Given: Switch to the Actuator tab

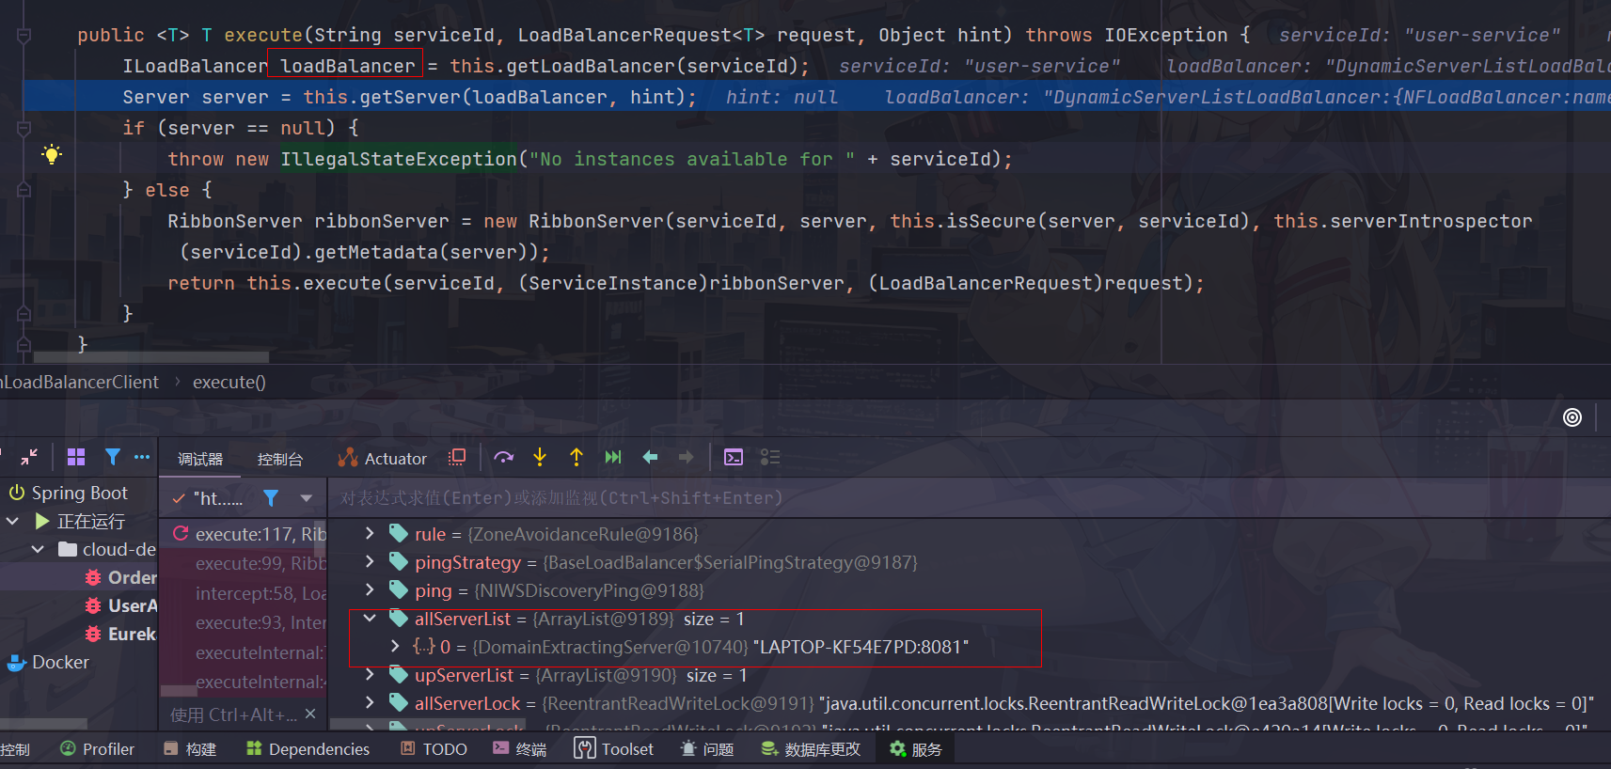Looking at the screenshot, I should [x=384, y=459].
